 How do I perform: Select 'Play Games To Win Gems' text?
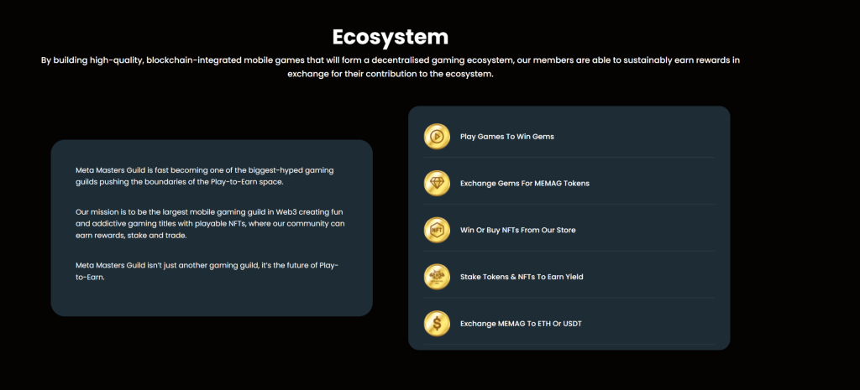506,137
